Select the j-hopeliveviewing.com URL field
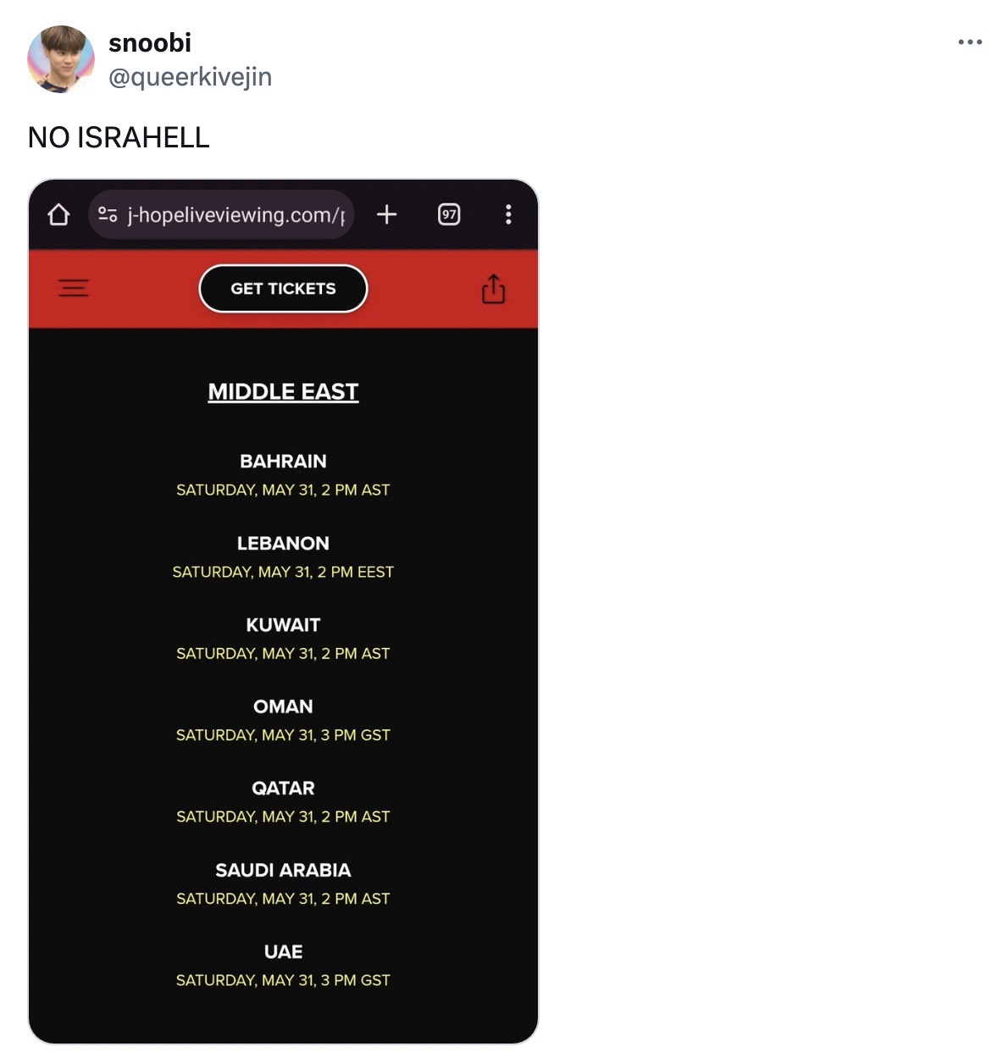 coord(236,215)
